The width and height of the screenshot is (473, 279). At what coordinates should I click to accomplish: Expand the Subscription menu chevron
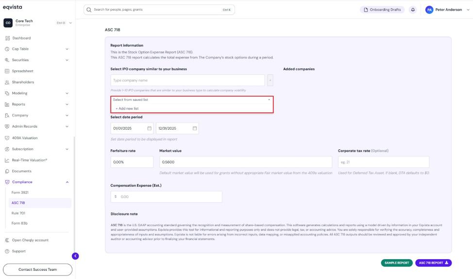point(67,149)
